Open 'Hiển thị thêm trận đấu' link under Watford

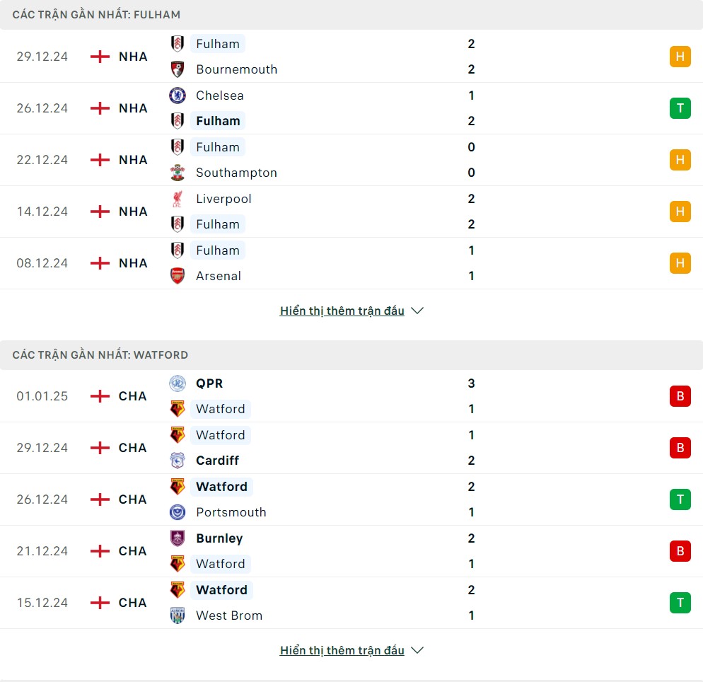pos(342,650)
